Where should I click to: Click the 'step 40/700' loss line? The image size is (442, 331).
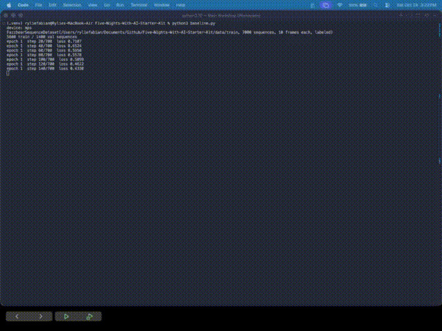[x=44, y=46]
